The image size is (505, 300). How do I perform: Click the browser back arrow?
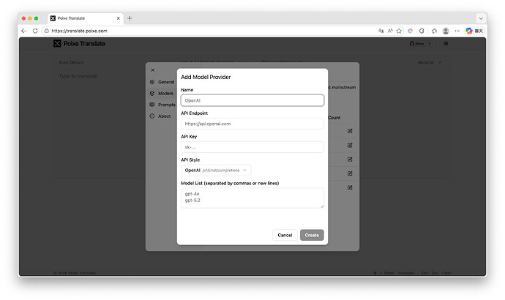point(24,31)
